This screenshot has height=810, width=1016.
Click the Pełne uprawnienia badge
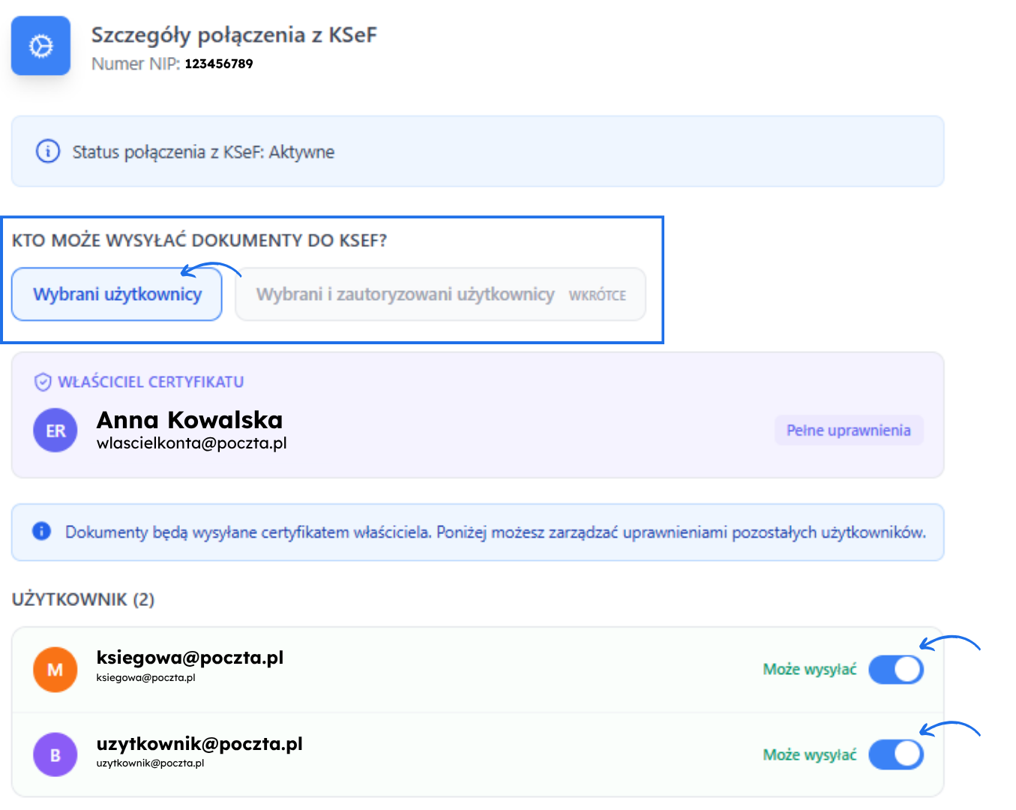849,430
